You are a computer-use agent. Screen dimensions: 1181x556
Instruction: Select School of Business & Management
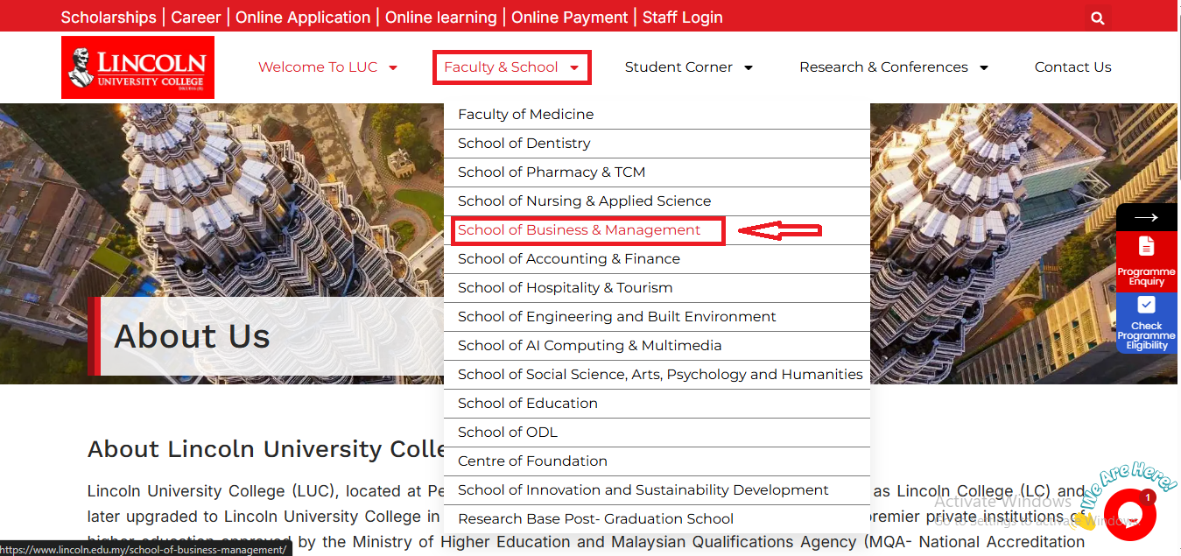click(x=579, y=230)
